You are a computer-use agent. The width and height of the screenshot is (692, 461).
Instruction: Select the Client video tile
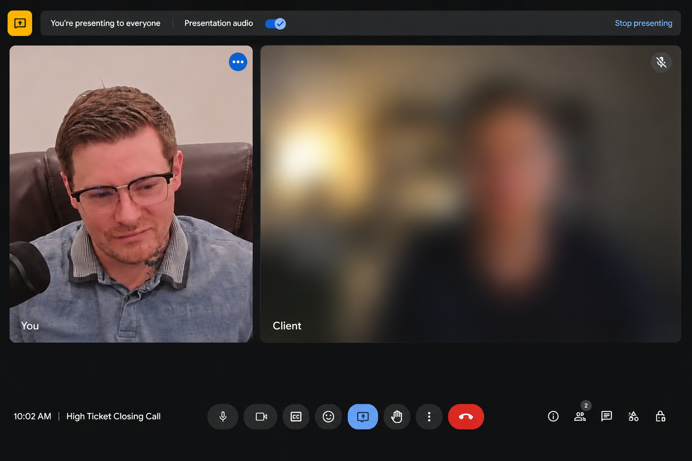click(470, 194)
